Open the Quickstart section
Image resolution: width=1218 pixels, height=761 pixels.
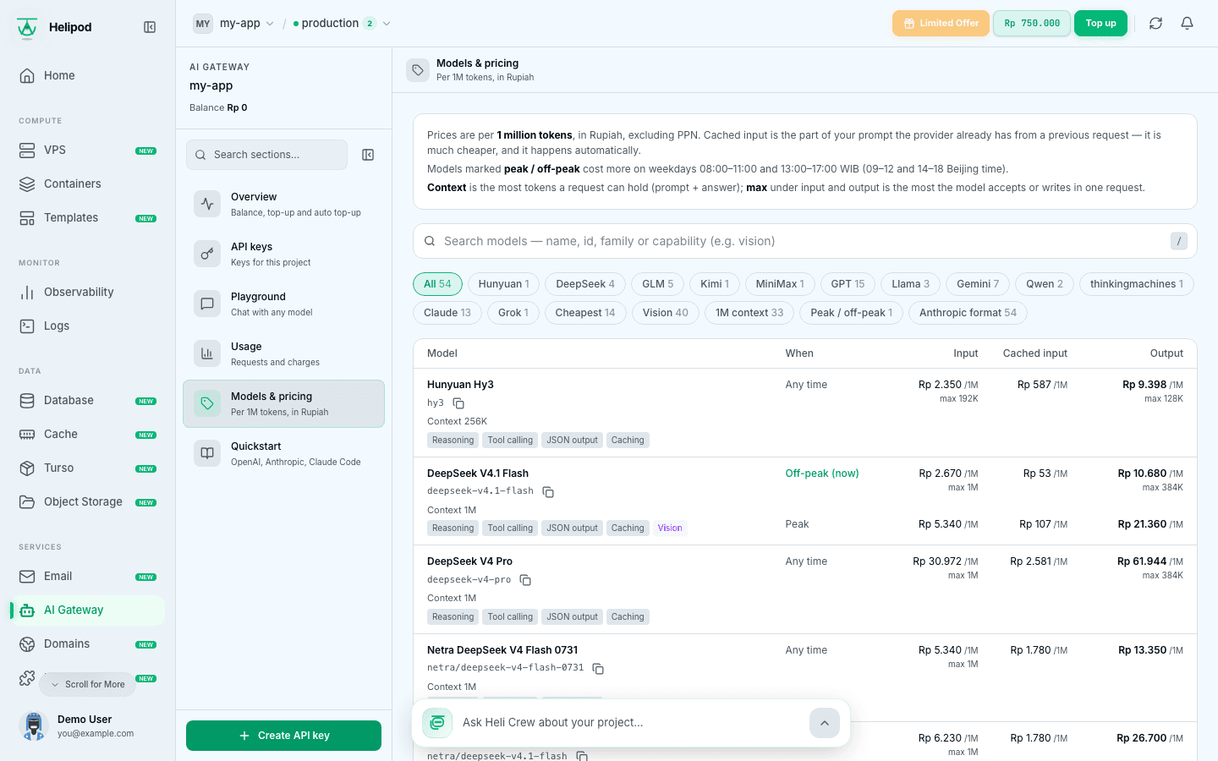[283, 453]
